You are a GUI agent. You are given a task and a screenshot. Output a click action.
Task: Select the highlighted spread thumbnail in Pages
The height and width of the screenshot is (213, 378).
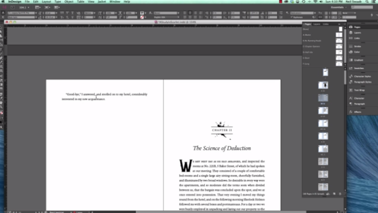323,98
